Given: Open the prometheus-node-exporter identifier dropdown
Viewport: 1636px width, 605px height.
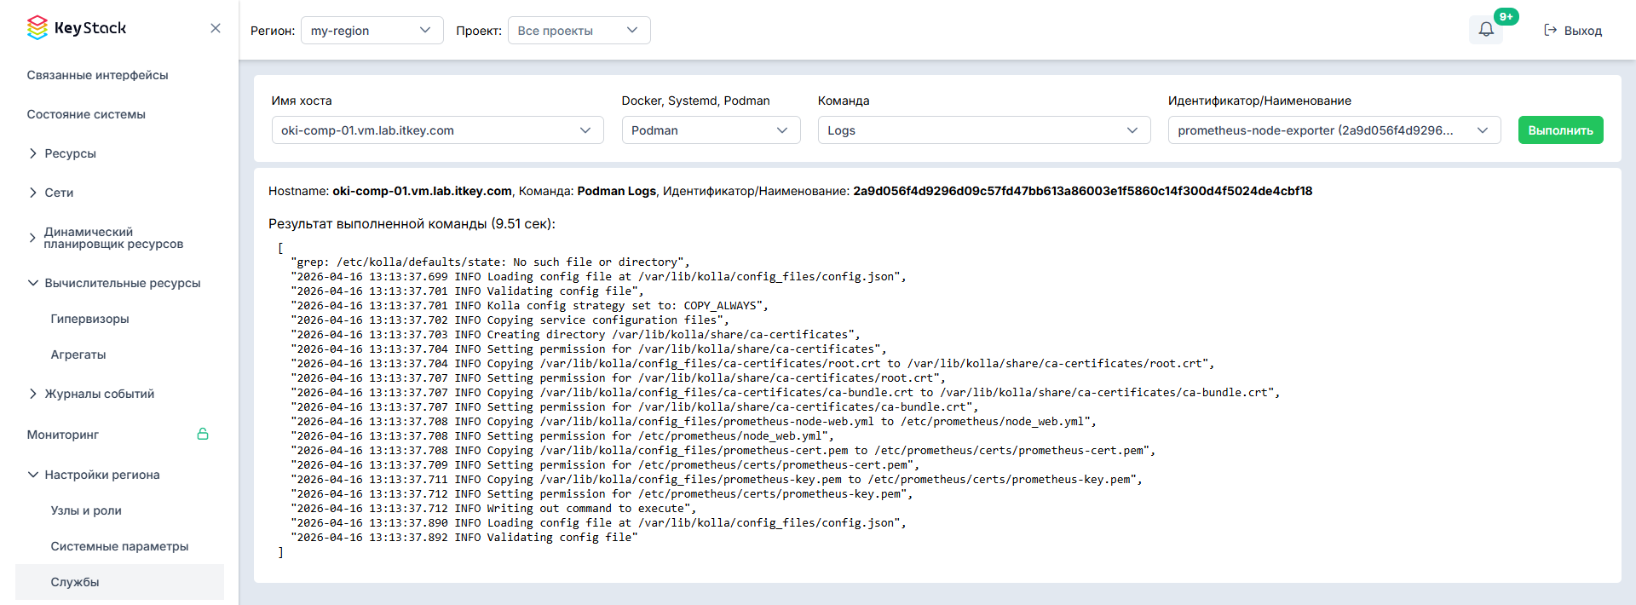Looking at the screenshot, I should click(1334, 130).
